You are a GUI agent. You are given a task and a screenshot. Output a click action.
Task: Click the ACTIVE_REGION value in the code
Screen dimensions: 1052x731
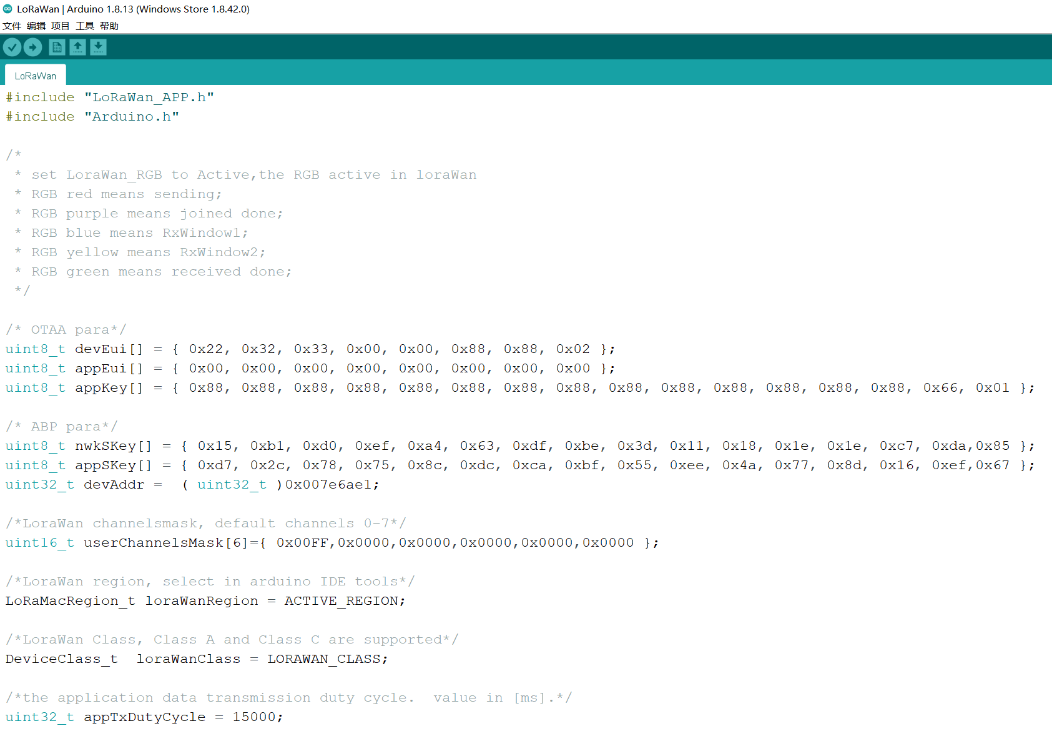tap(341, 600)
